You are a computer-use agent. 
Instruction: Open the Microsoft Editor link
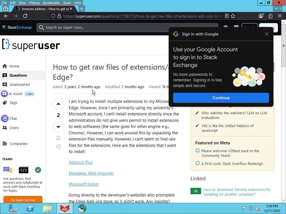[84, 184]
